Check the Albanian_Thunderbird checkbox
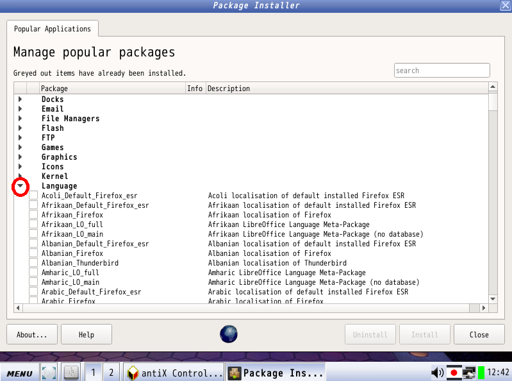512x381 pixels. click(33, 263)
